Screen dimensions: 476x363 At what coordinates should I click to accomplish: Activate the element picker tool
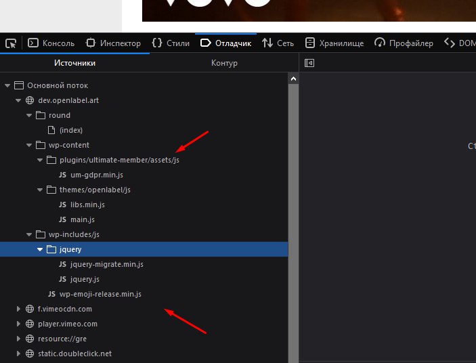(11, 43)
